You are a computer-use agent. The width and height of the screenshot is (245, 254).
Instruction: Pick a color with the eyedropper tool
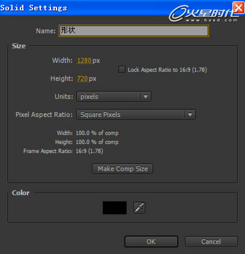click(x=139, y=208)
